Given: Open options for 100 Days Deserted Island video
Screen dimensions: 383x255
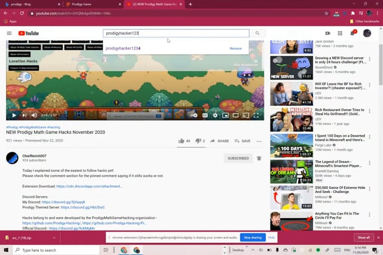Looking at the screenshot, I should (x=369, y=137).
